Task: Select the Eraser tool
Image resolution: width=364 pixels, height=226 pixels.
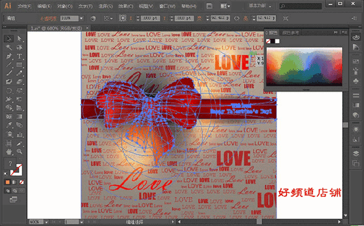Action: [19, 82]
